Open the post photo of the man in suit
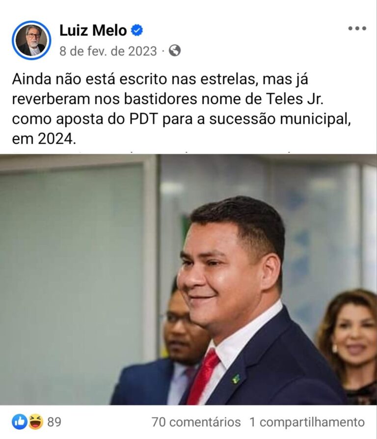The image size is (377, 439). [188, 279]
